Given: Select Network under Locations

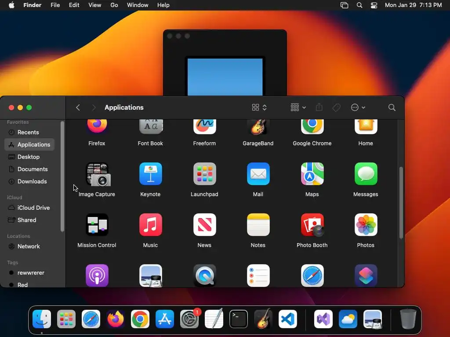Looking at the screenshot, I should click(x=29, y=247).
